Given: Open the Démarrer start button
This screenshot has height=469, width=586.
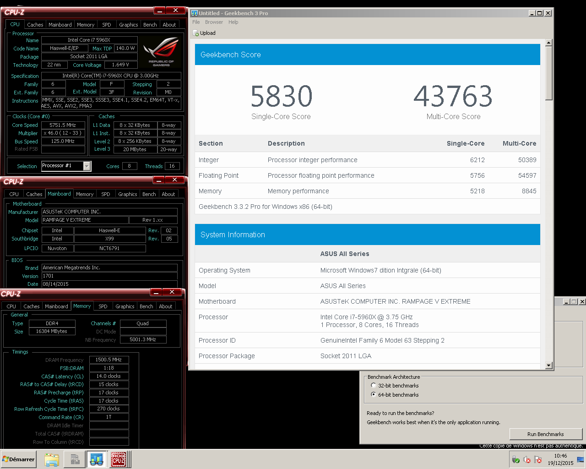Looking at the screenshot, I should tap(19, 459).
